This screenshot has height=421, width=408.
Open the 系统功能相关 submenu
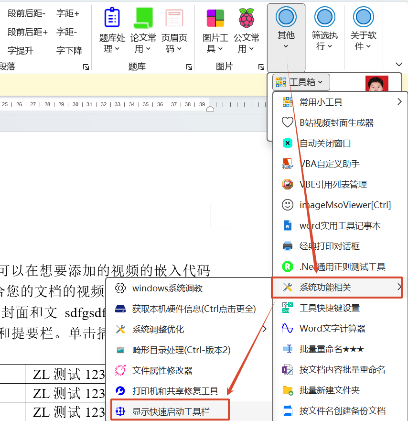pyautogui.click(x=337, y=288)
